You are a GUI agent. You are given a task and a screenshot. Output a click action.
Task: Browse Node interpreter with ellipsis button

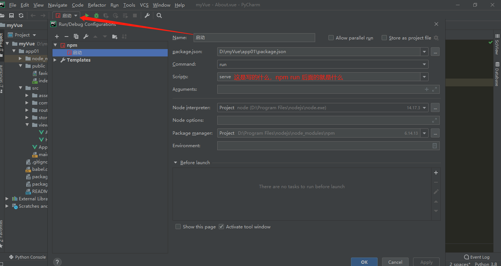[435, 108]
